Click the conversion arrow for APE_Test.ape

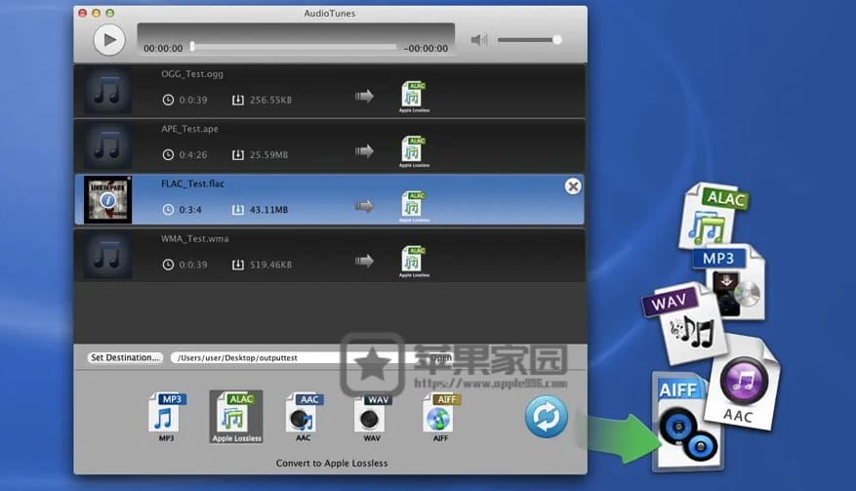click(x=364, y=150)
